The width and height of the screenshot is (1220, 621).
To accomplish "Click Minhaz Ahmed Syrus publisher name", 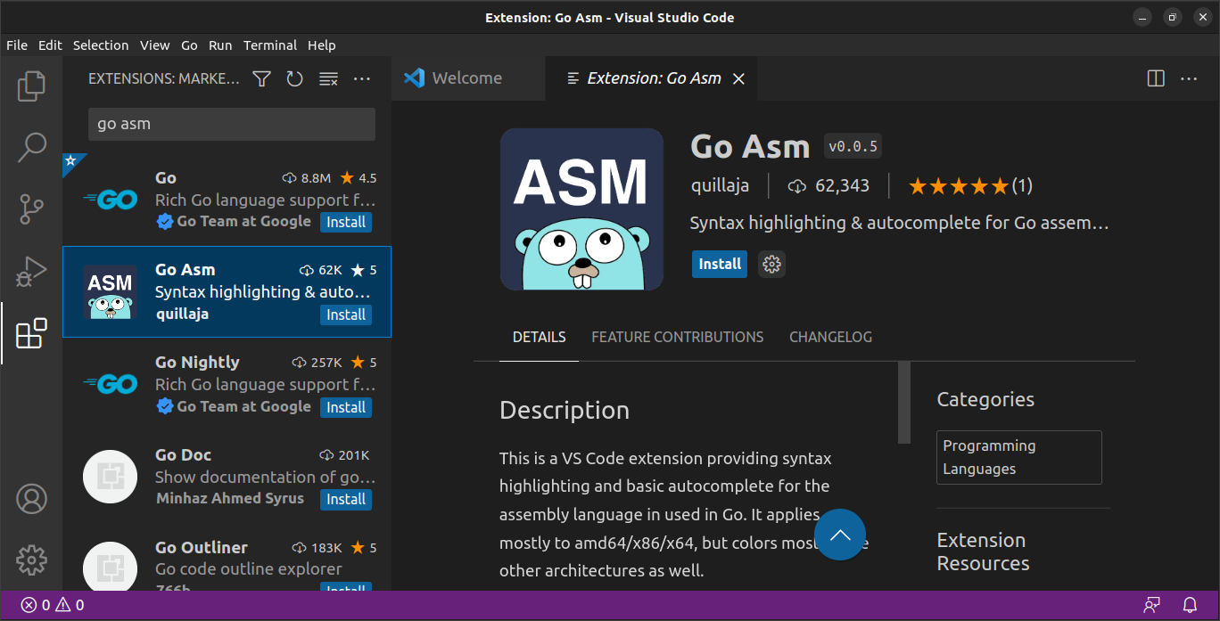I will click(x=230, y=498).
